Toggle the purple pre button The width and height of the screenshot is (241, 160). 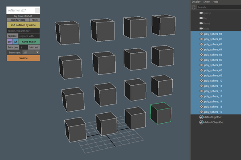pyautogui.click(x=10, y=42)
